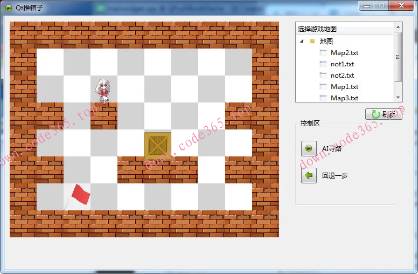Select not1.txt in the map tree

pos(342,64)
